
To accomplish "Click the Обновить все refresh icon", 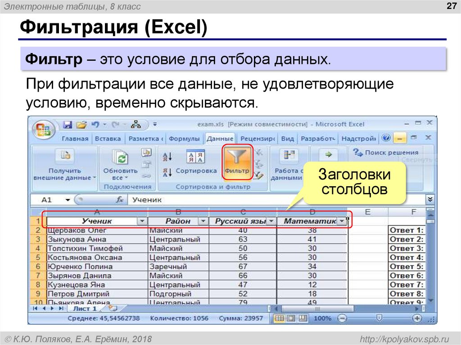I will click(x=121, y=157).
